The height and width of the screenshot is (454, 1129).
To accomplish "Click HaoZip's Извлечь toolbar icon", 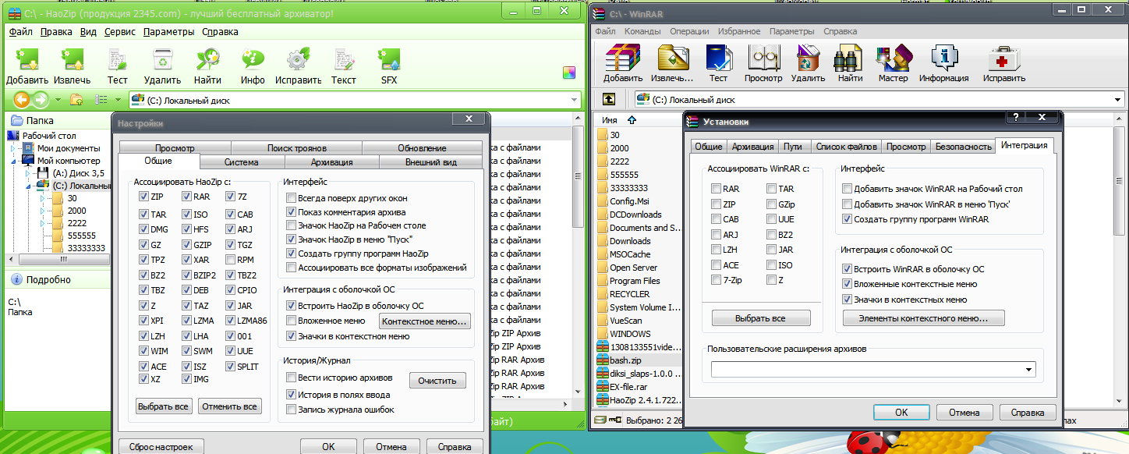I will pyautogui.click(x=72, y=60).
